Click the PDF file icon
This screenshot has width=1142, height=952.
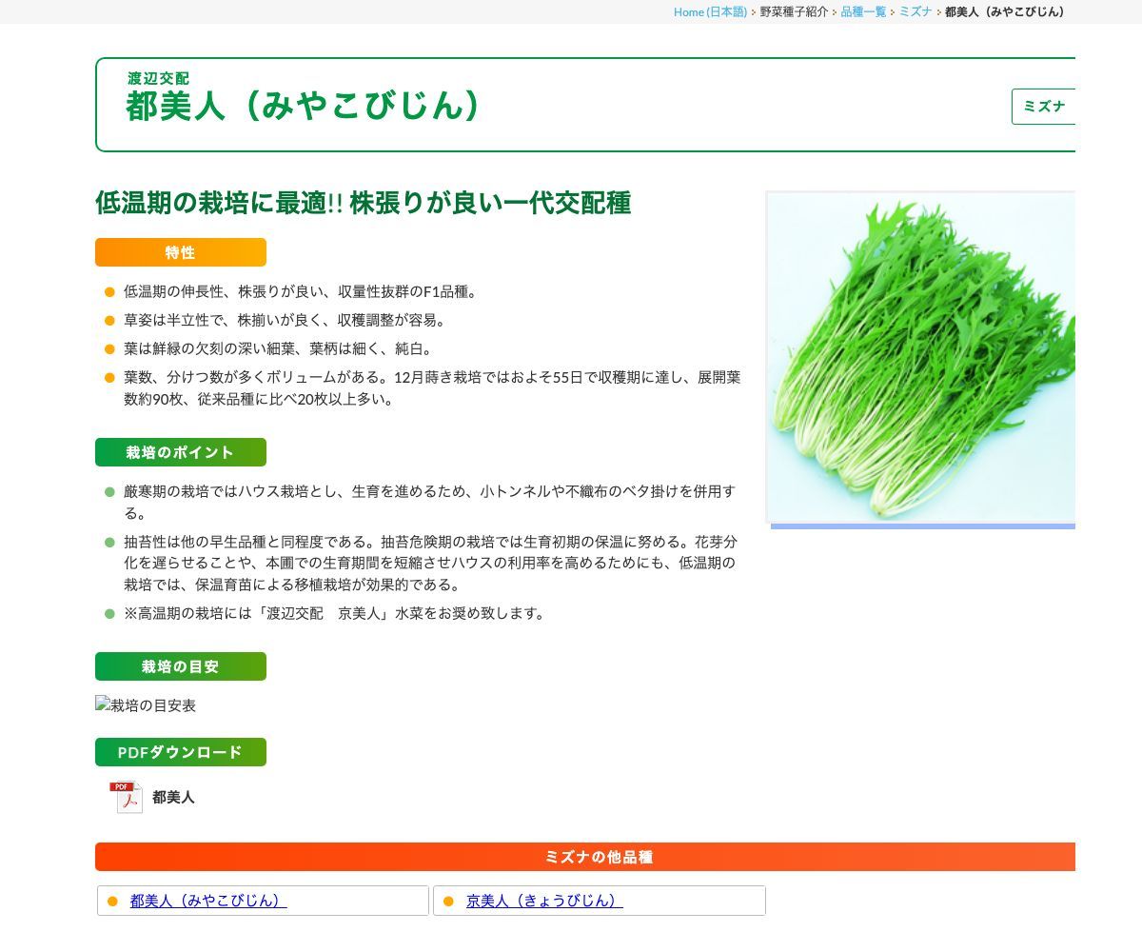[x=126, y=797]
